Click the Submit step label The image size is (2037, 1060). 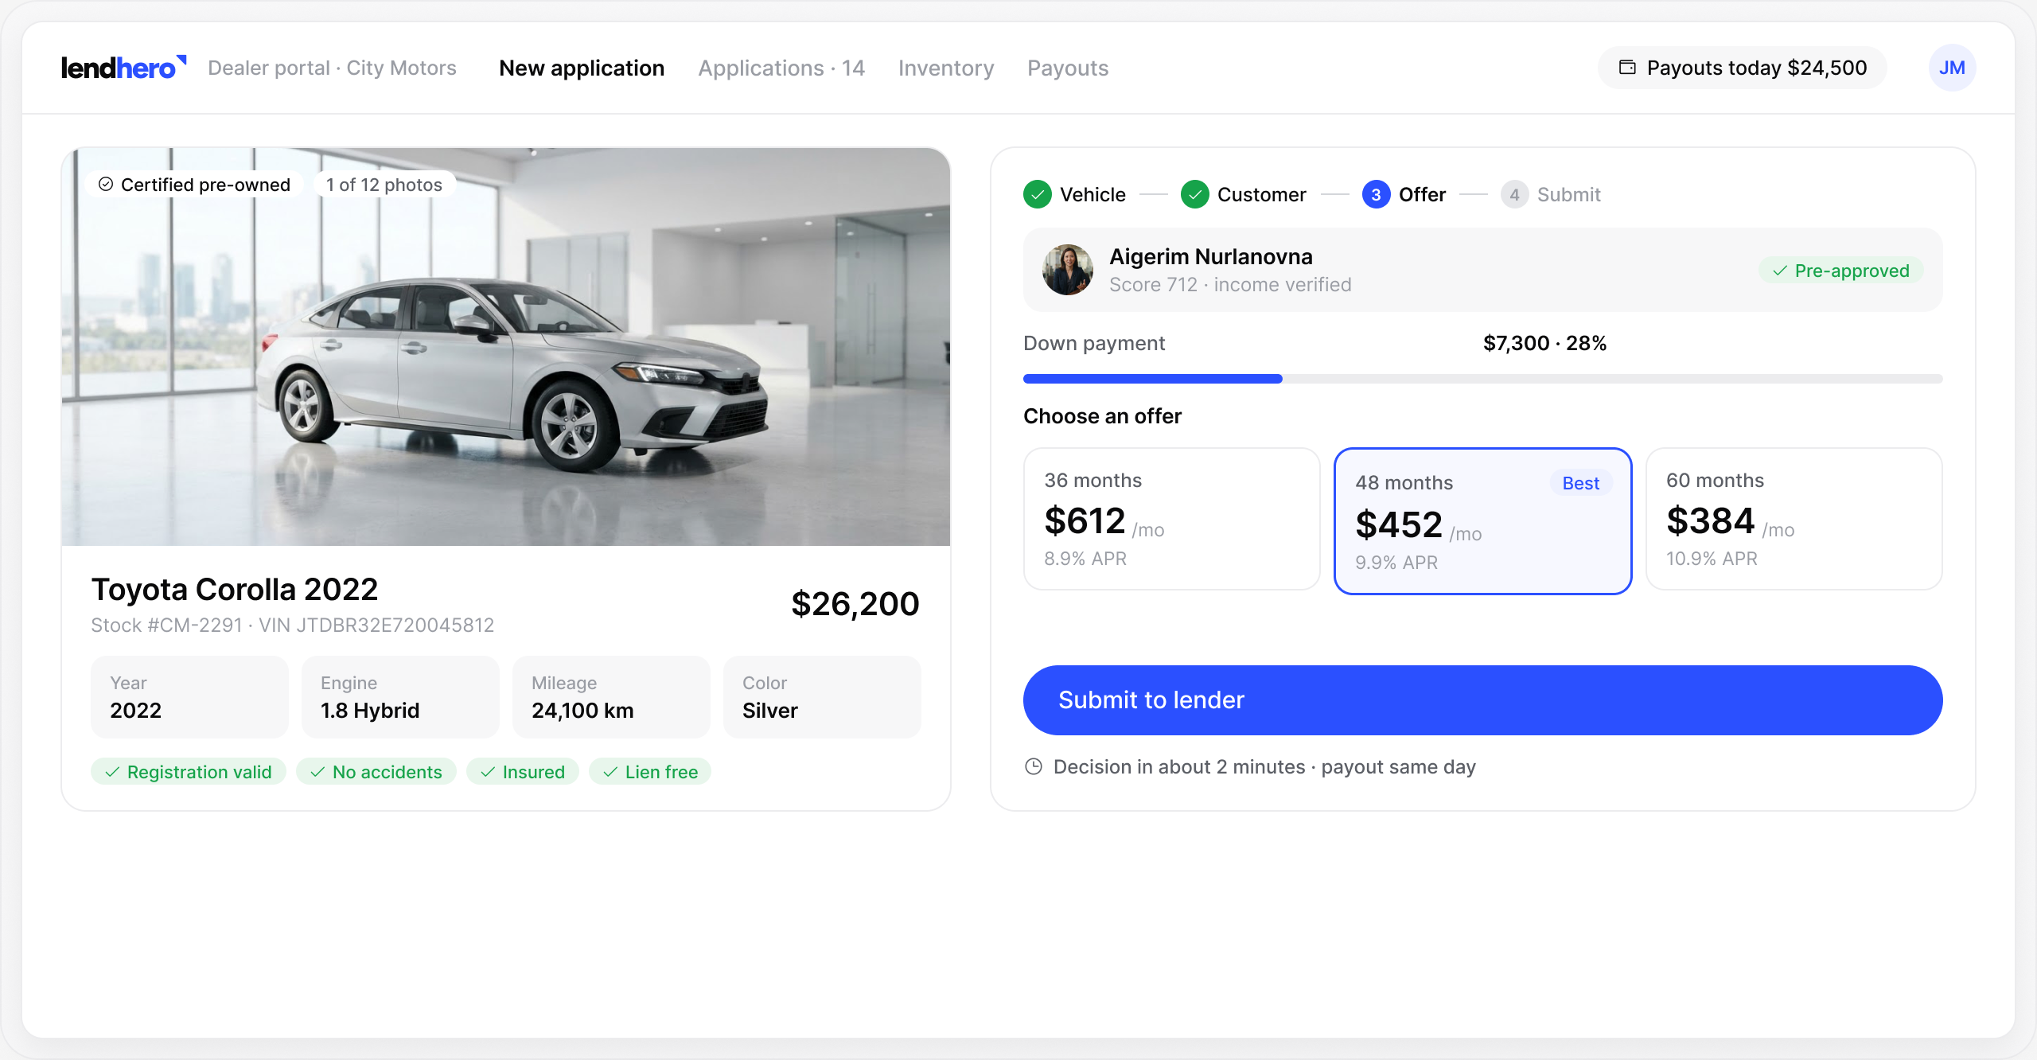pos(1568,194)
